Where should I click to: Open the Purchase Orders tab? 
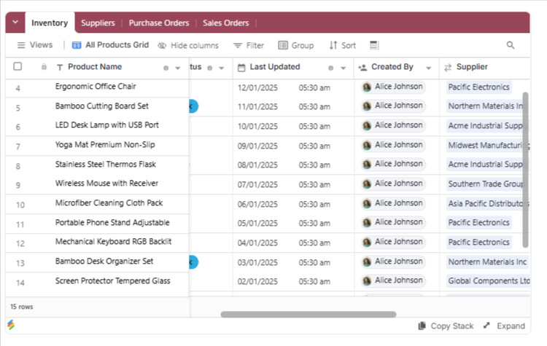[x=159, y=23]
